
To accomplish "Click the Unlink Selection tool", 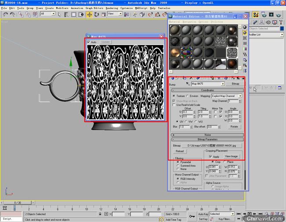I will (x=28, y=15).
